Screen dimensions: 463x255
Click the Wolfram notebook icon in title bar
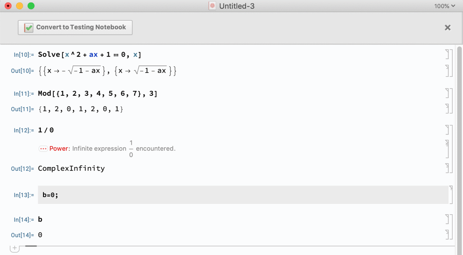pos(212,6)
